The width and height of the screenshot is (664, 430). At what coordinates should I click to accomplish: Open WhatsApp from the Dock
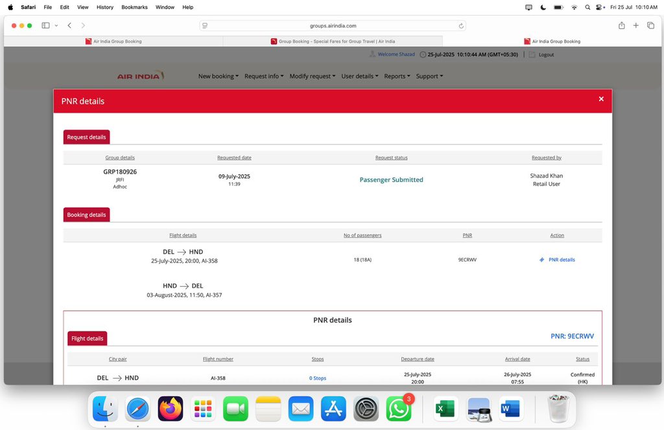click(x=399, y=409)
